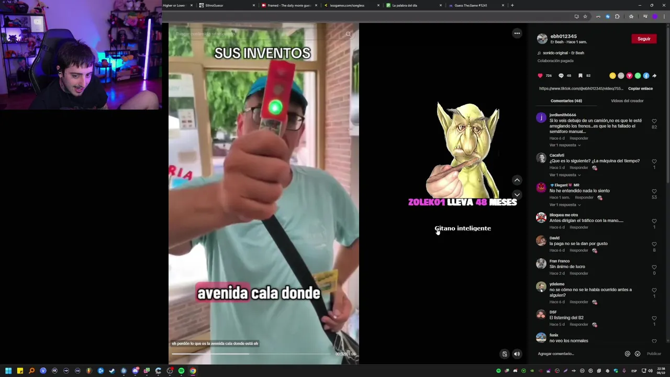
Task: Toggle the video sound speaker icon
Action: click(517, 354)
